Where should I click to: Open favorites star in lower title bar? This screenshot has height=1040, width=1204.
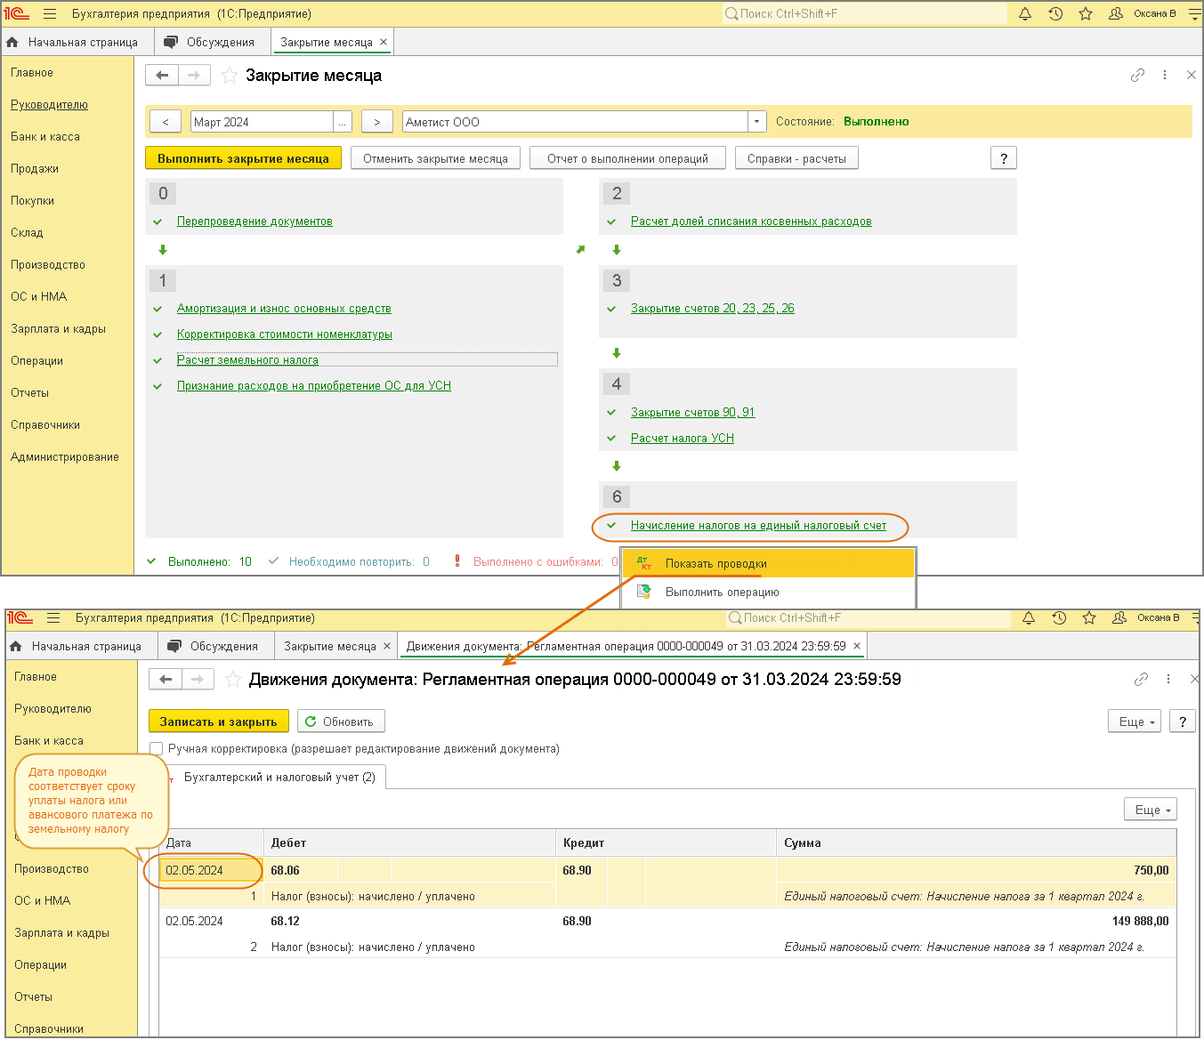click(x=1089, y=618)
